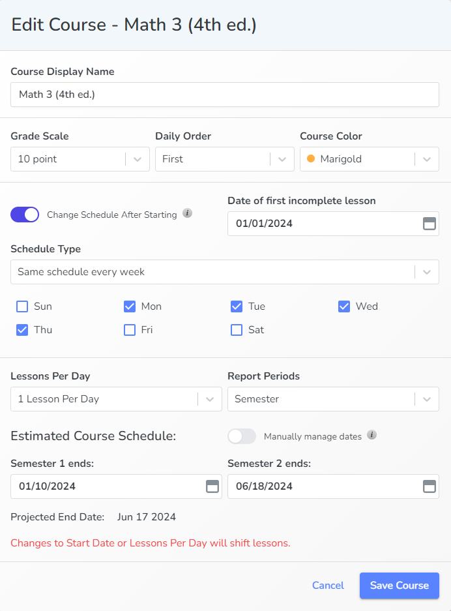Show info about Change Schedule After Starting

coord(187,213)
